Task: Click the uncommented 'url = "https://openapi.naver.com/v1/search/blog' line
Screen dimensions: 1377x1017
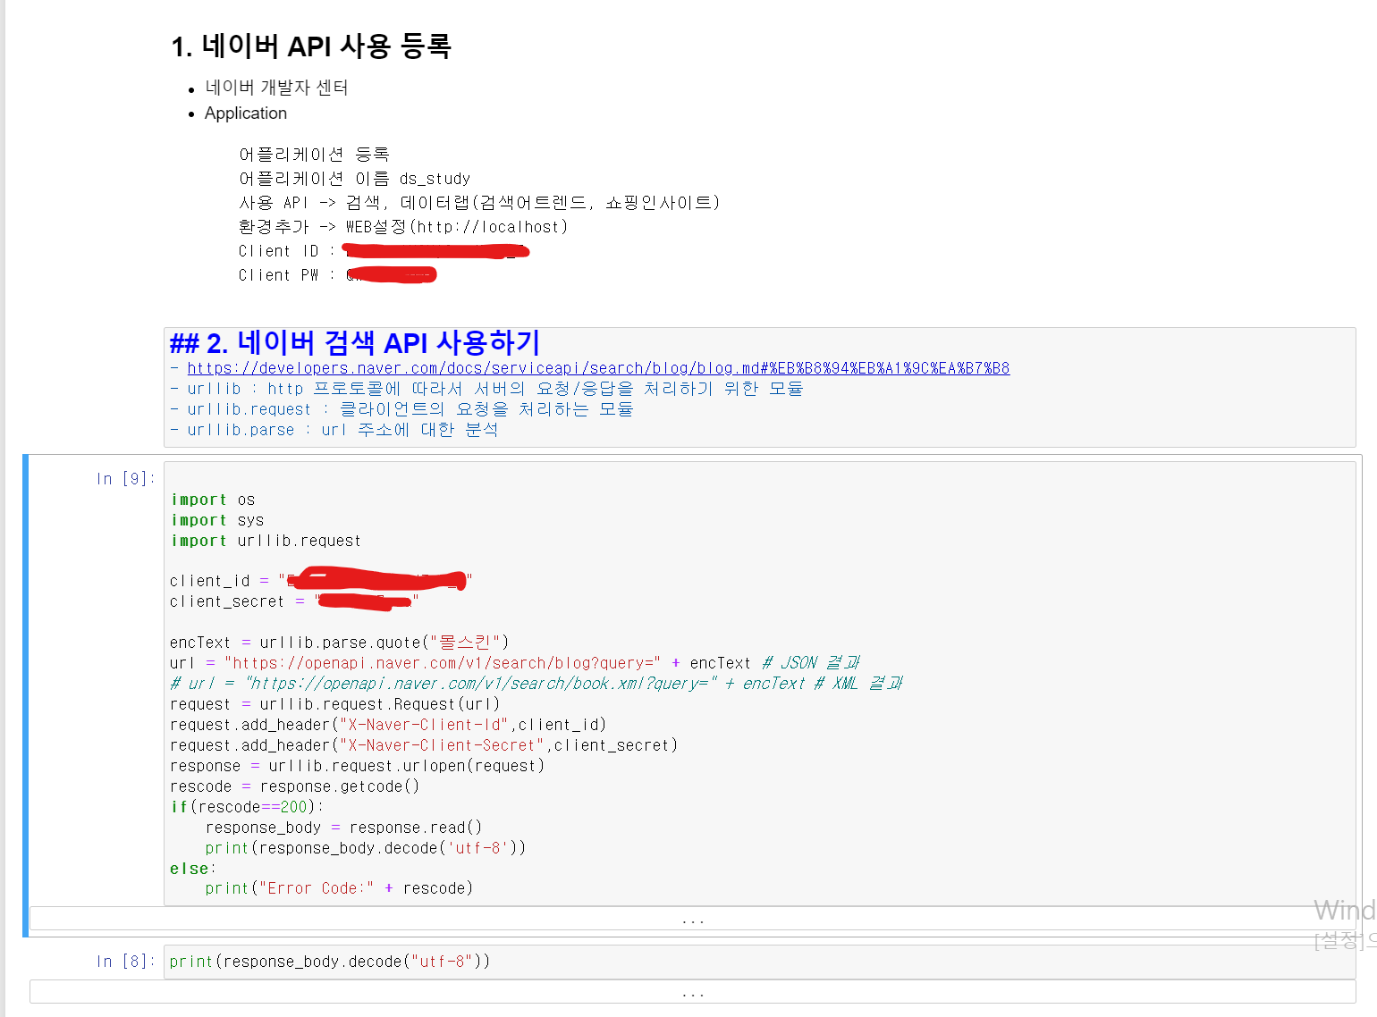Action: pos(515,663)
